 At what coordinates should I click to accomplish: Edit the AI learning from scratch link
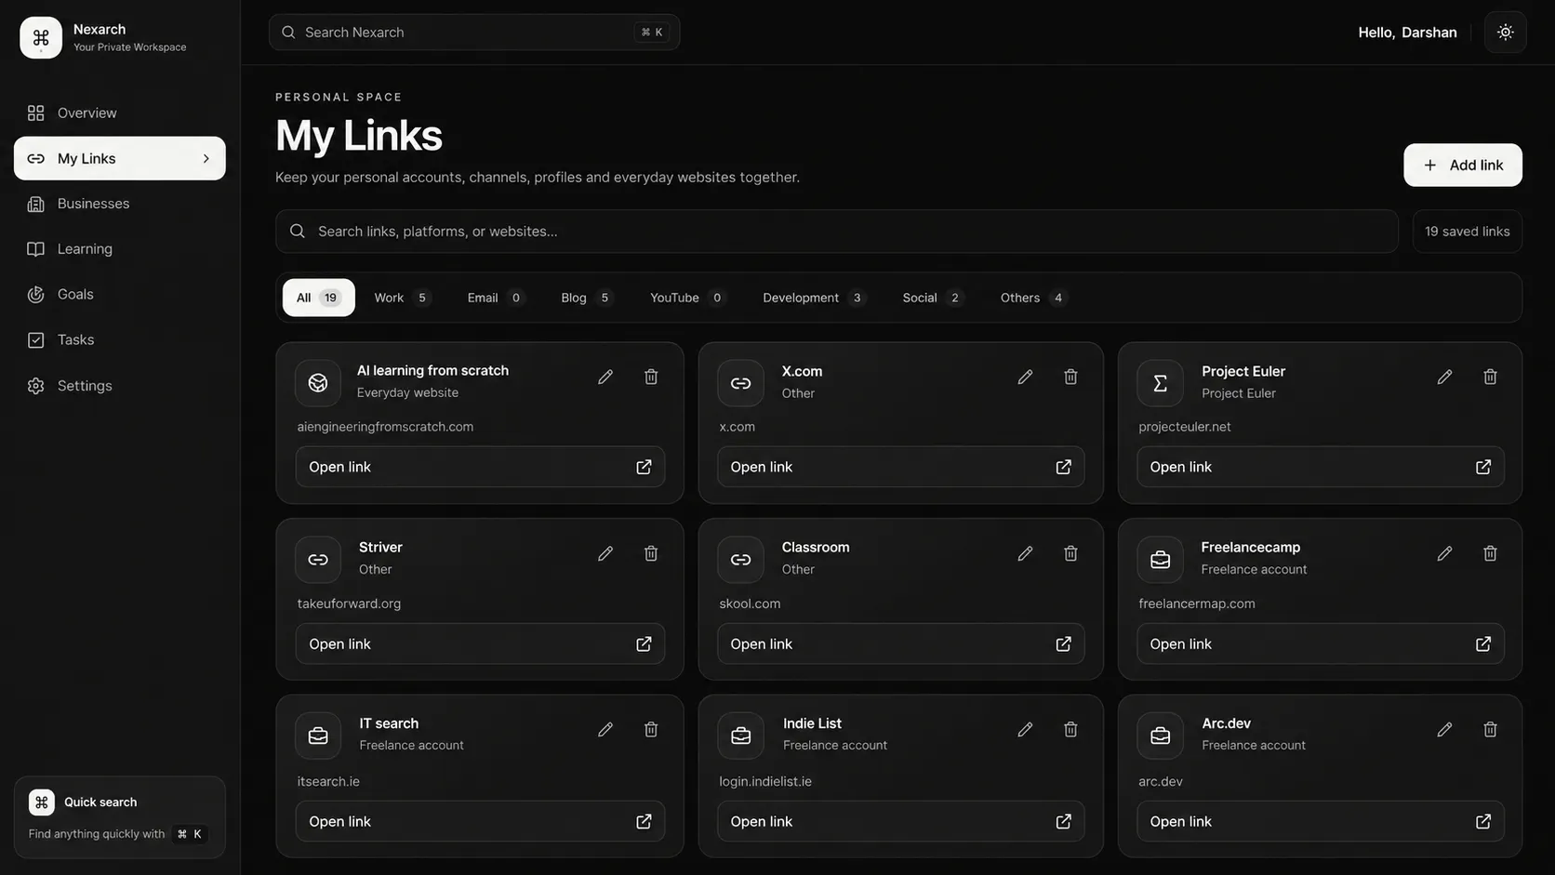pyautogui.click(x=605, y=377)
